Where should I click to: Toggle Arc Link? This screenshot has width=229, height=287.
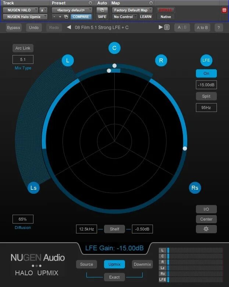23,48
